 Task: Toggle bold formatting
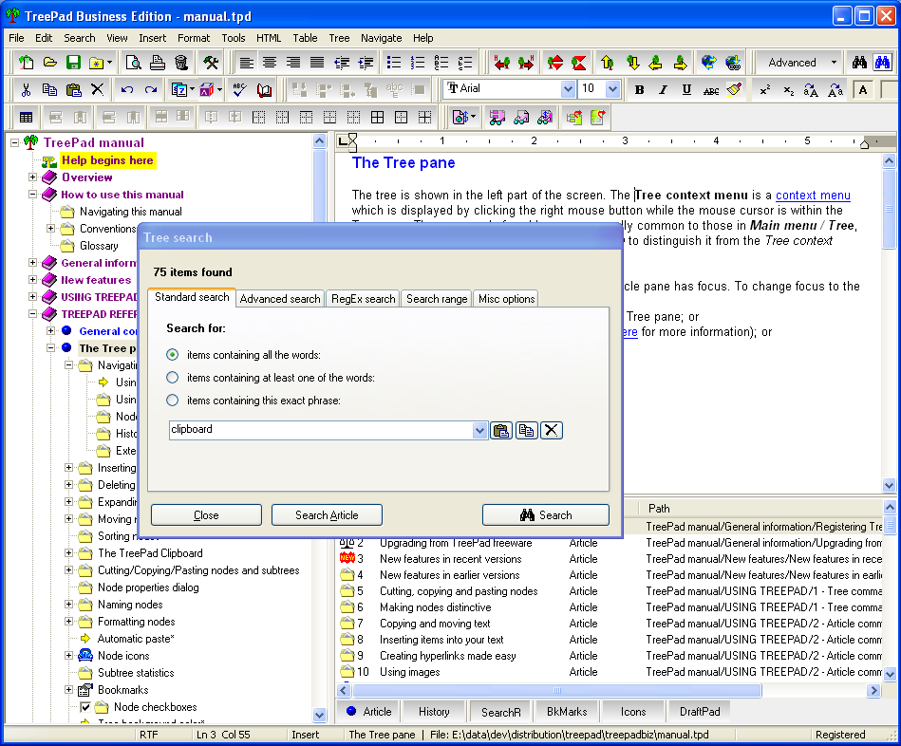point(639,89)
